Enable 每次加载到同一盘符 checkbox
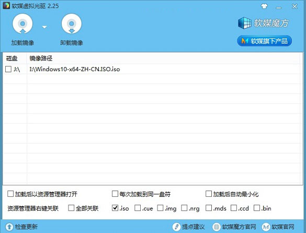The height and width of the screenshot is (233, 306). [x=115, y=194]
